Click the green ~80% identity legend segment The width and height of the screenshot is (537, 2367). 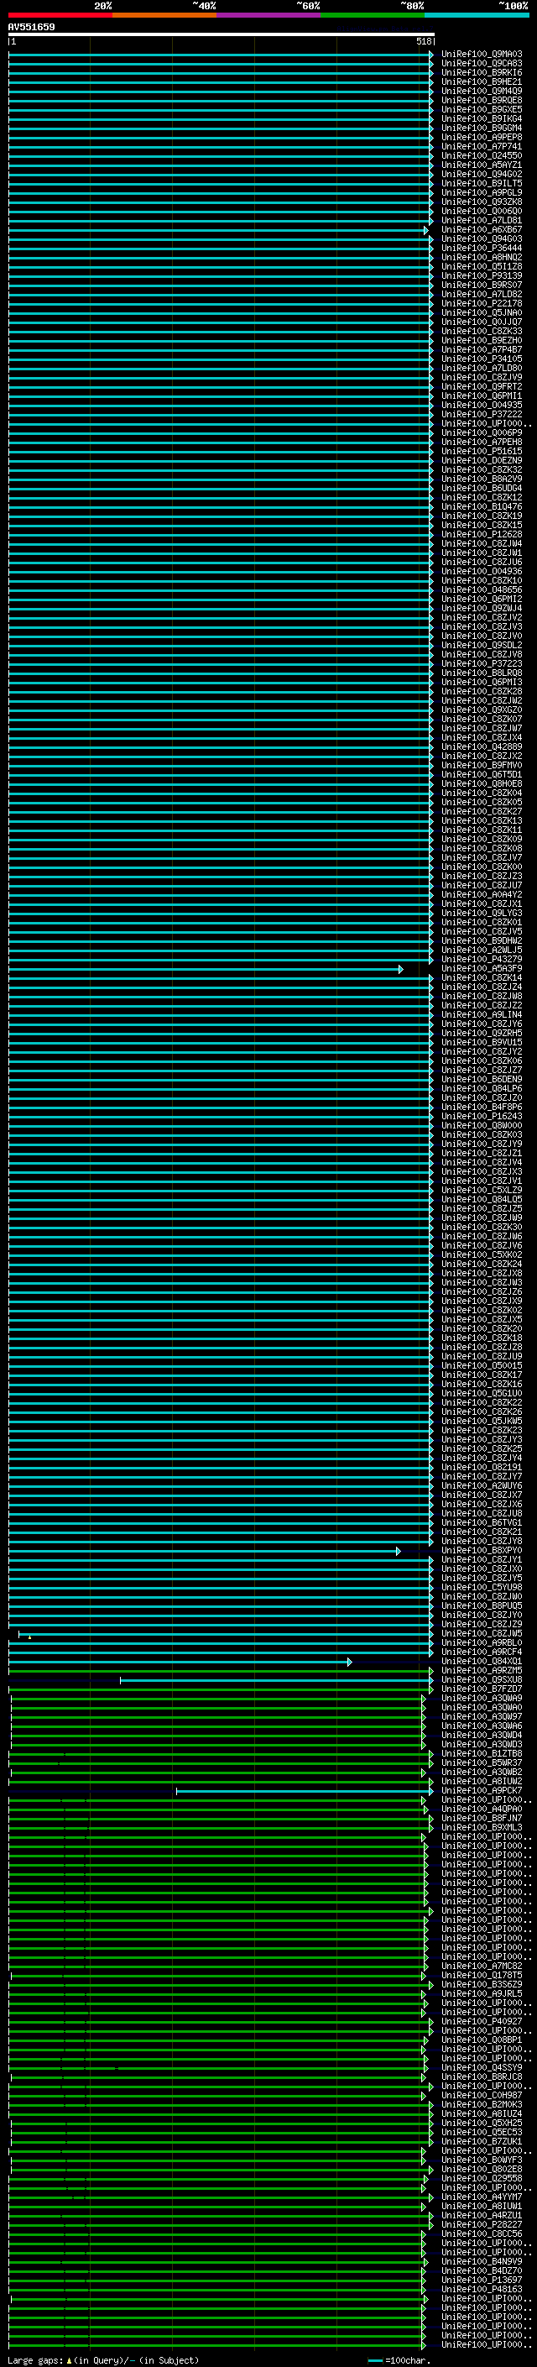coord(373,15)
